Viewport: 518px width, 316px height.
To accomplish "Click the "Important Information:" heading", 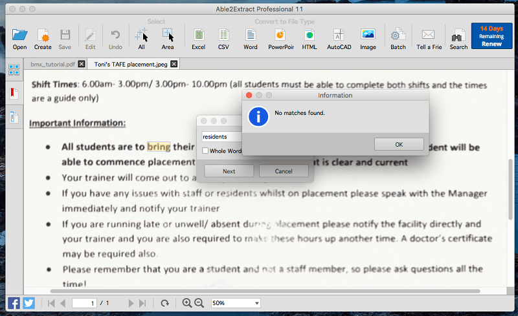I will pyautogui.click(x=77, y=123).
